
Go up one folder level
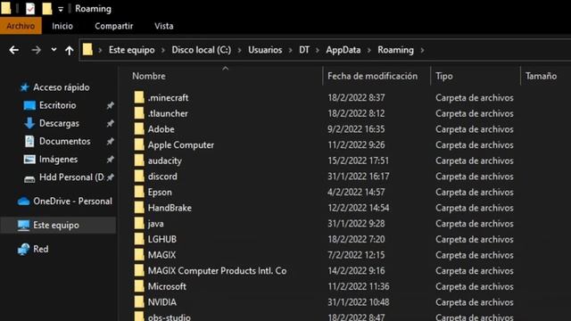tap(70, 50)
